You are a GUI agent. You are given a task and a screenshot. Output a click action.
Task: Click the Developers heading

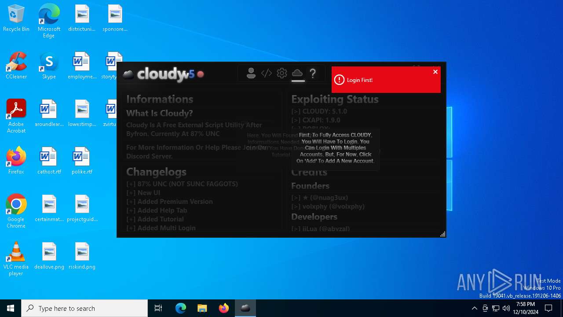[314, 217]
